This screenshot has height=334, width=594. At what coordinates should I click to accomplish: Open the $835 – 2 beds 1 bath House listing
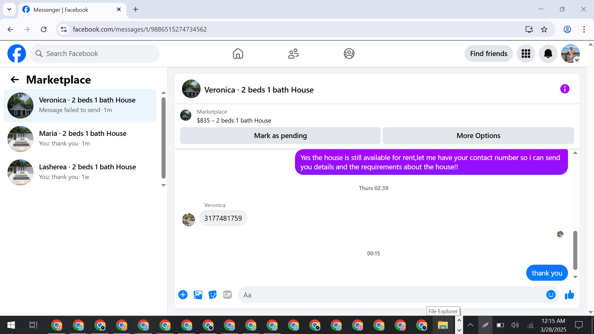pyautogui.click(x=234, y=120)
